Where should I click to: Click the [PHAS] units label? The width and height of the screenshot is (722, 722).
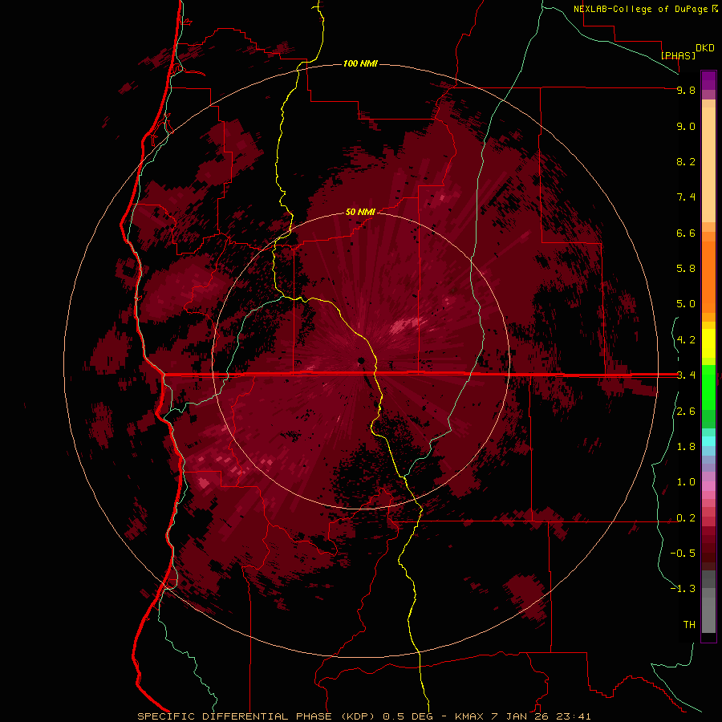pyautogui.click(x=678, y=55)
